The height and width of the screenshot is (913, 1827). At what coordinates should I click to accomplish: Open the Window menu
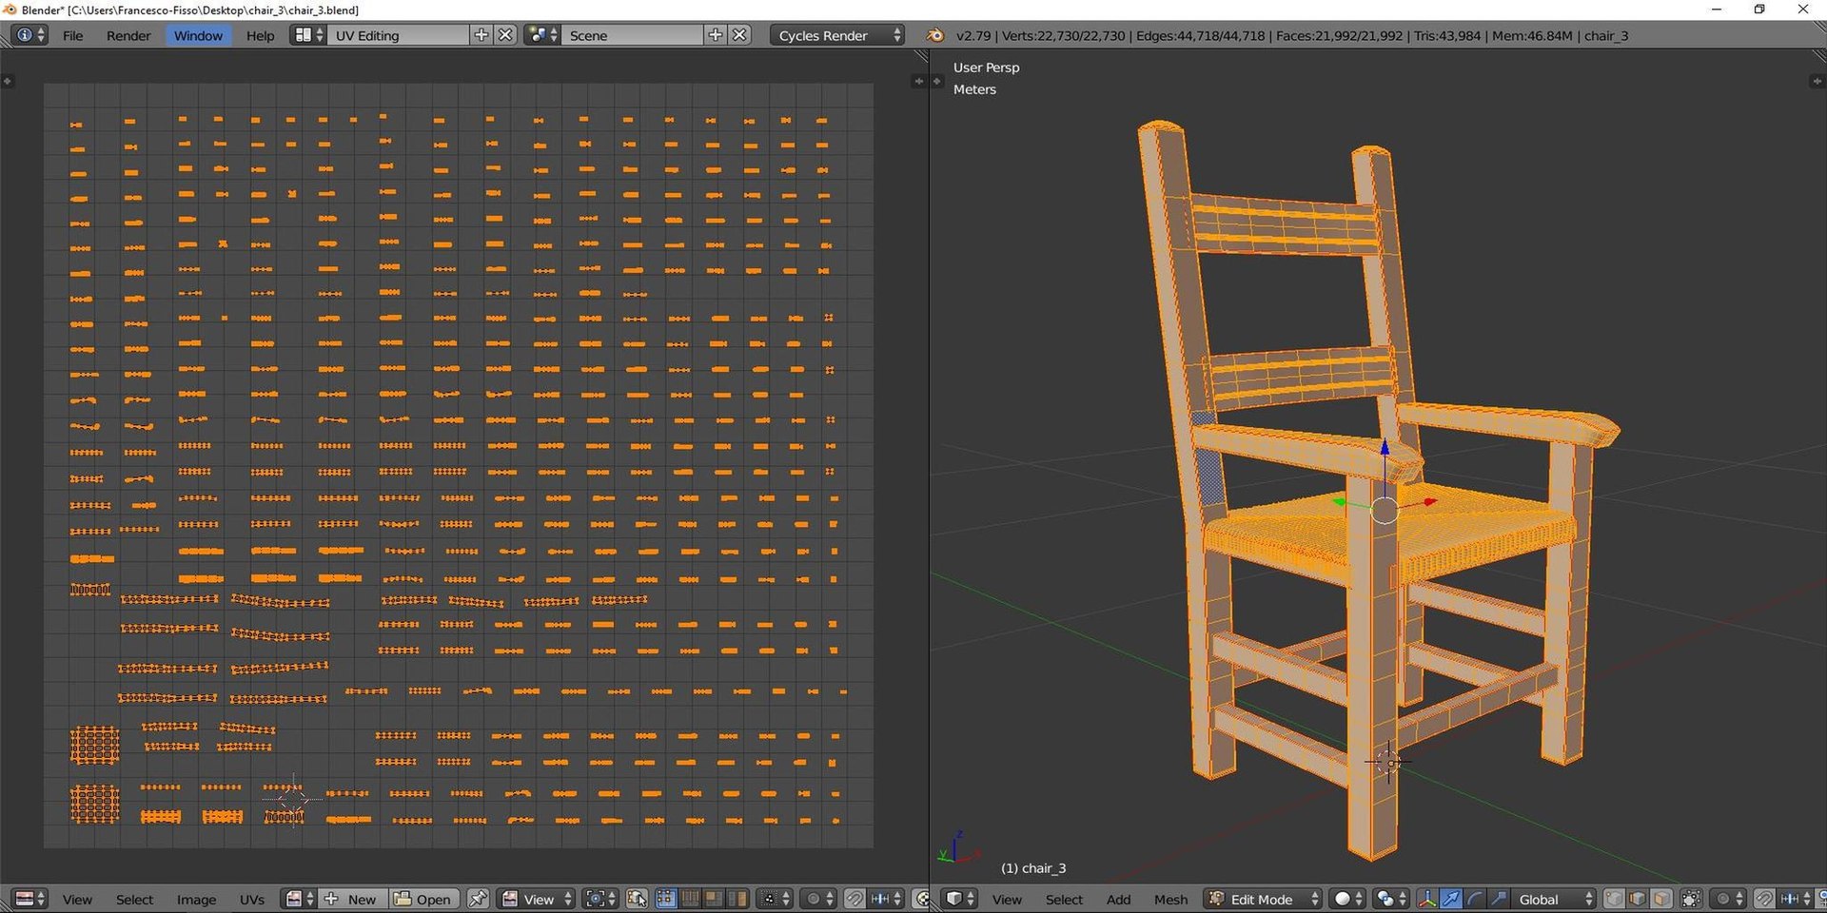pos(198,35)
